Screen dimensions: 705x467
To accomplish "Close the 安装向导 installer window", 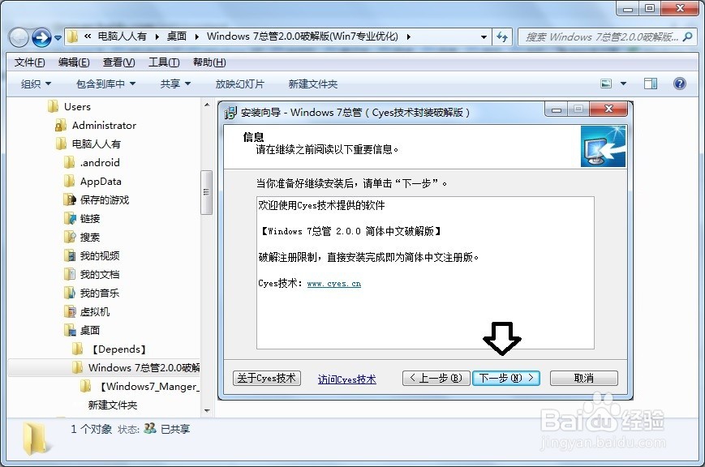I will tap(608, 109).
